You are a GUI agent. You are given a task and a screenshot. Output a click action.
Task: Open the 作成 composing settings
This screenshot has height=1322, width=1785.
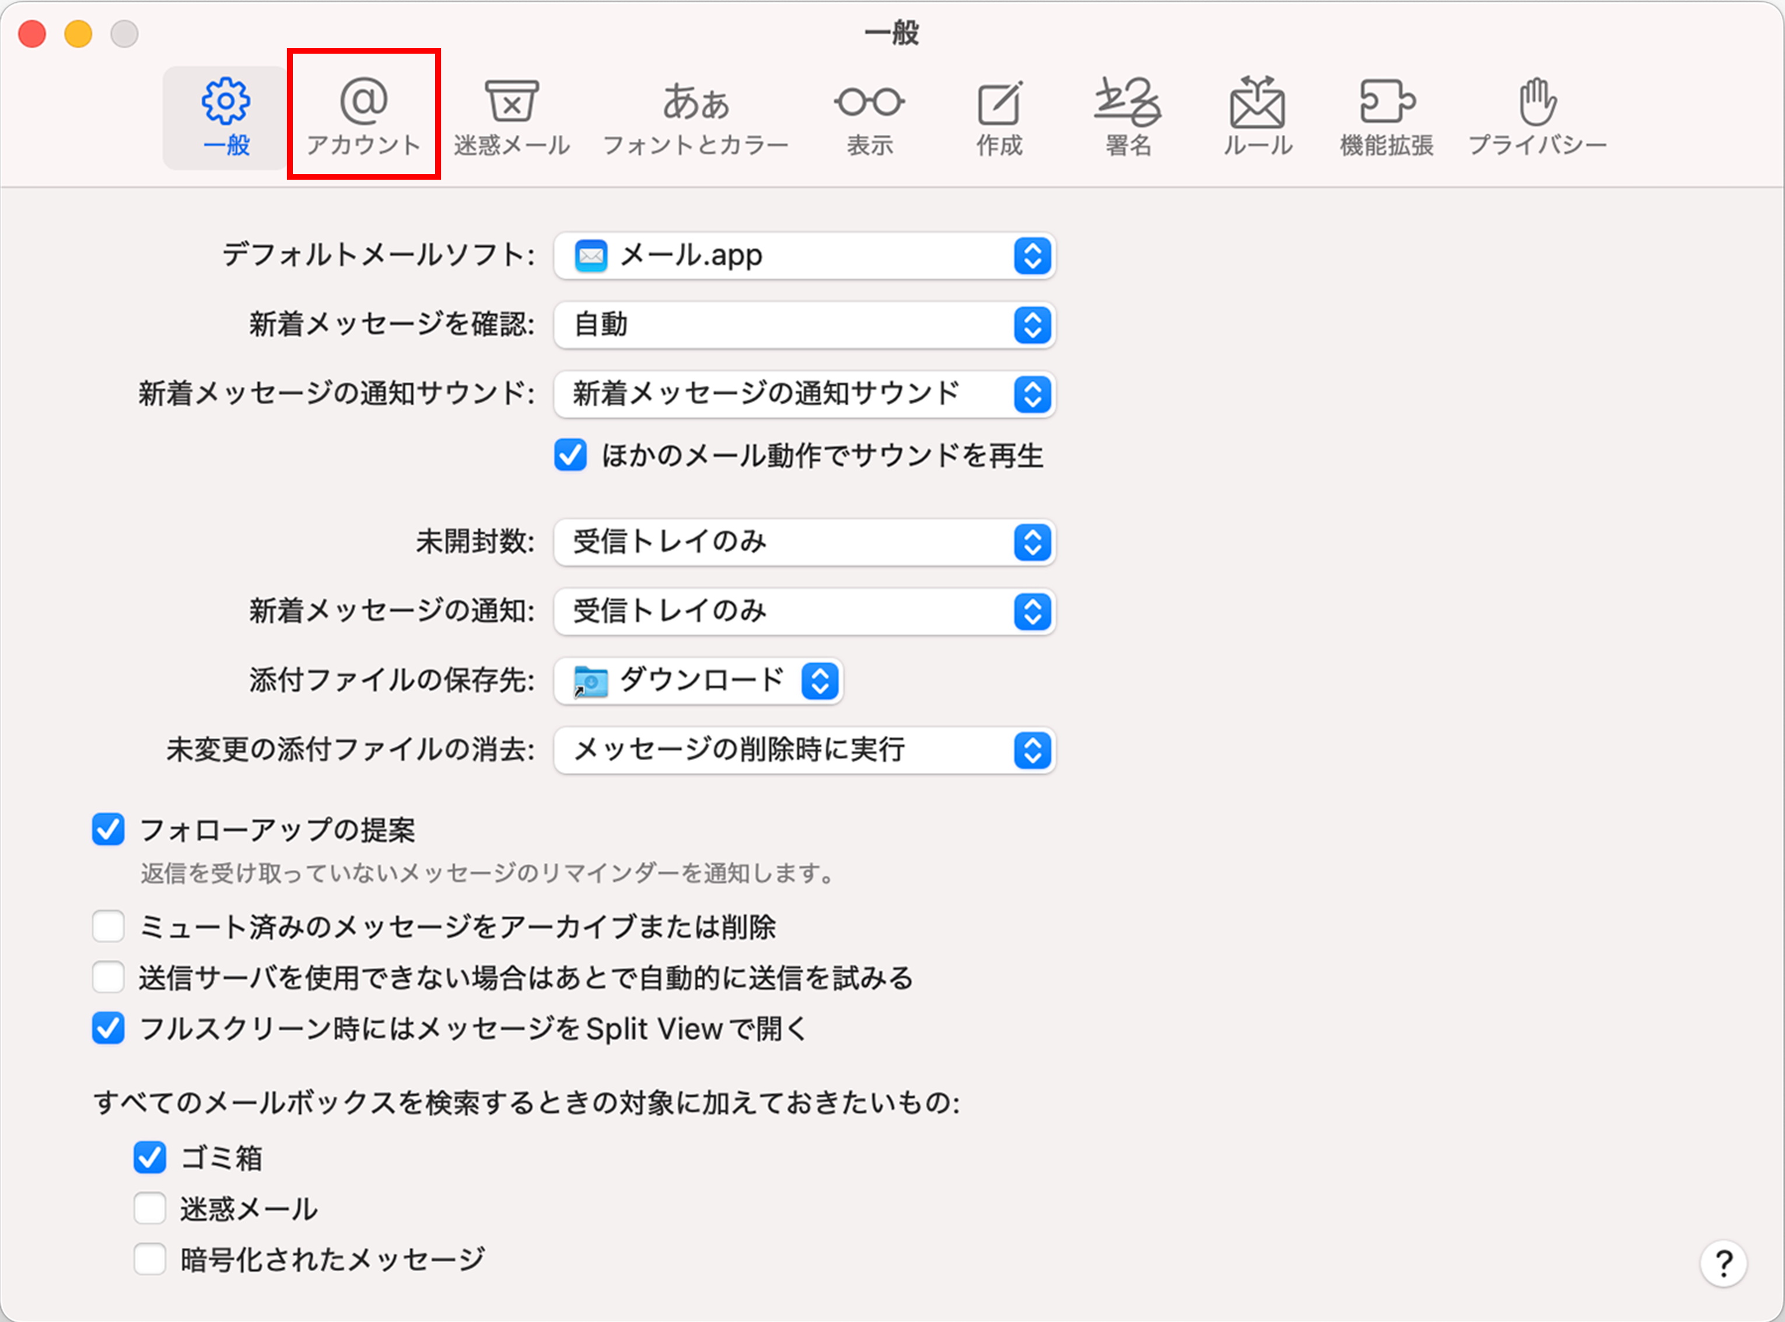coord(999,118)
